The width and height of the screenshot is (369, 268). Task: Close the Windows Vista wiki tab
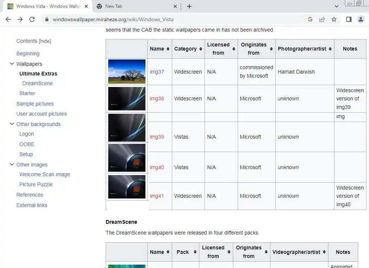click(86, 6)
